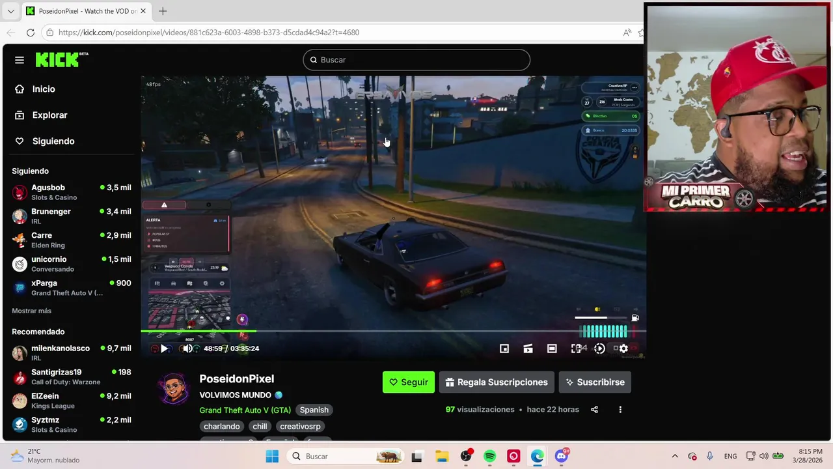Click the browser back arrow
The height and width of the screenshot is (469, 833).
click(x=10, y=33)
